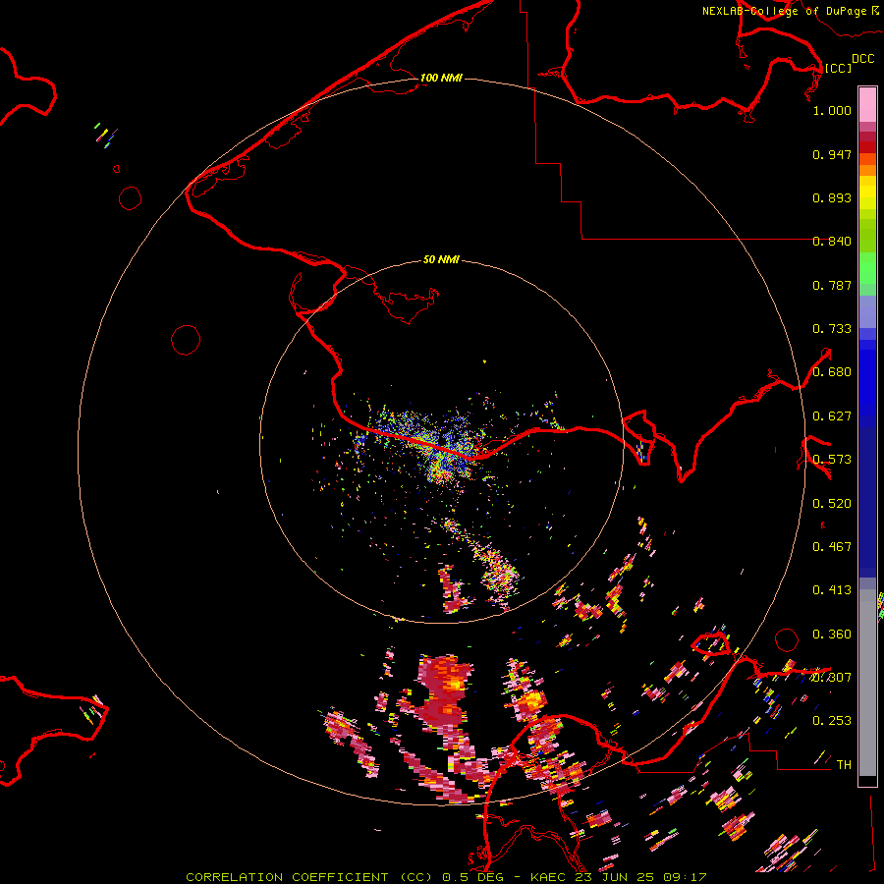Click the [CC] units label
This screenshot has height=884, width=884.
pyautogui.click(x=838, y=68)
